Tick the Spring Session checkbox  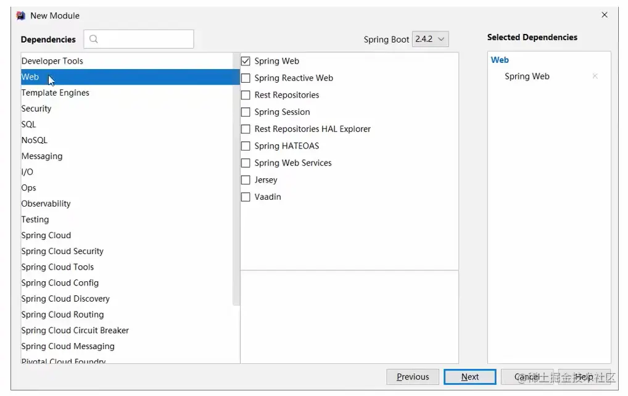(246, 112)
